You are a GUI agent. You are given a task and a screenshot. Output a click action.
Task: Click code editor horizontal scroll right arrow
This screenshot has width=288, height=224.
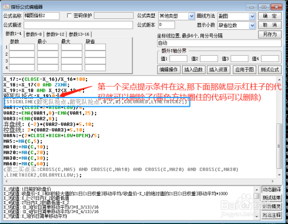(x=272, y=181)
